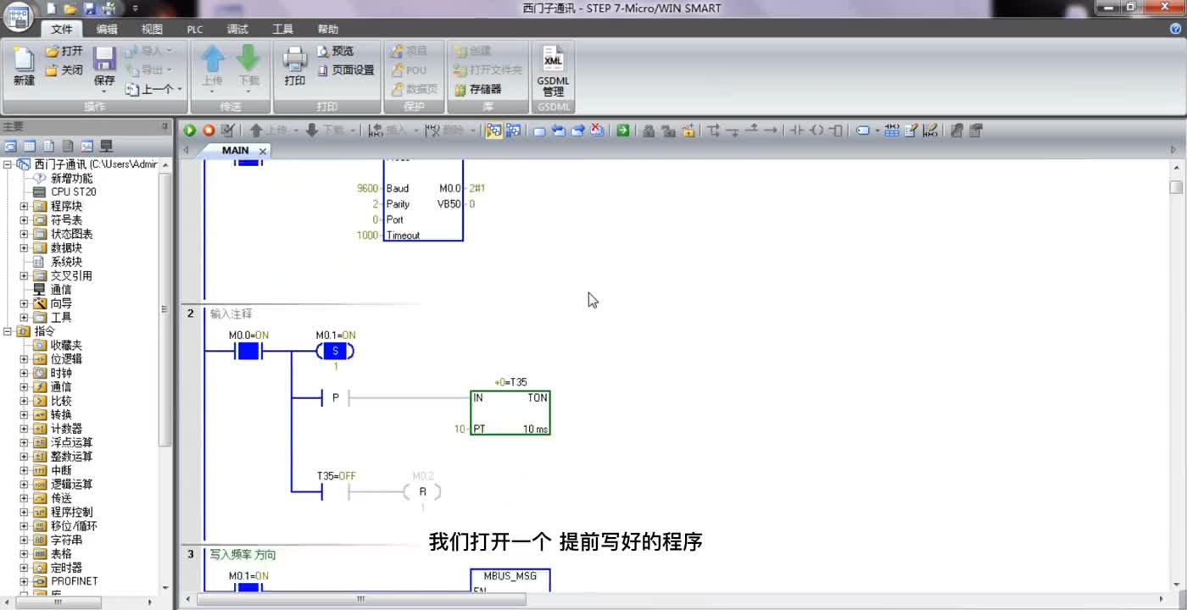Viewport: 1187px width, 610px height.
Task: Toggle pin on the 主要 project panel
Action: point(165,126)
